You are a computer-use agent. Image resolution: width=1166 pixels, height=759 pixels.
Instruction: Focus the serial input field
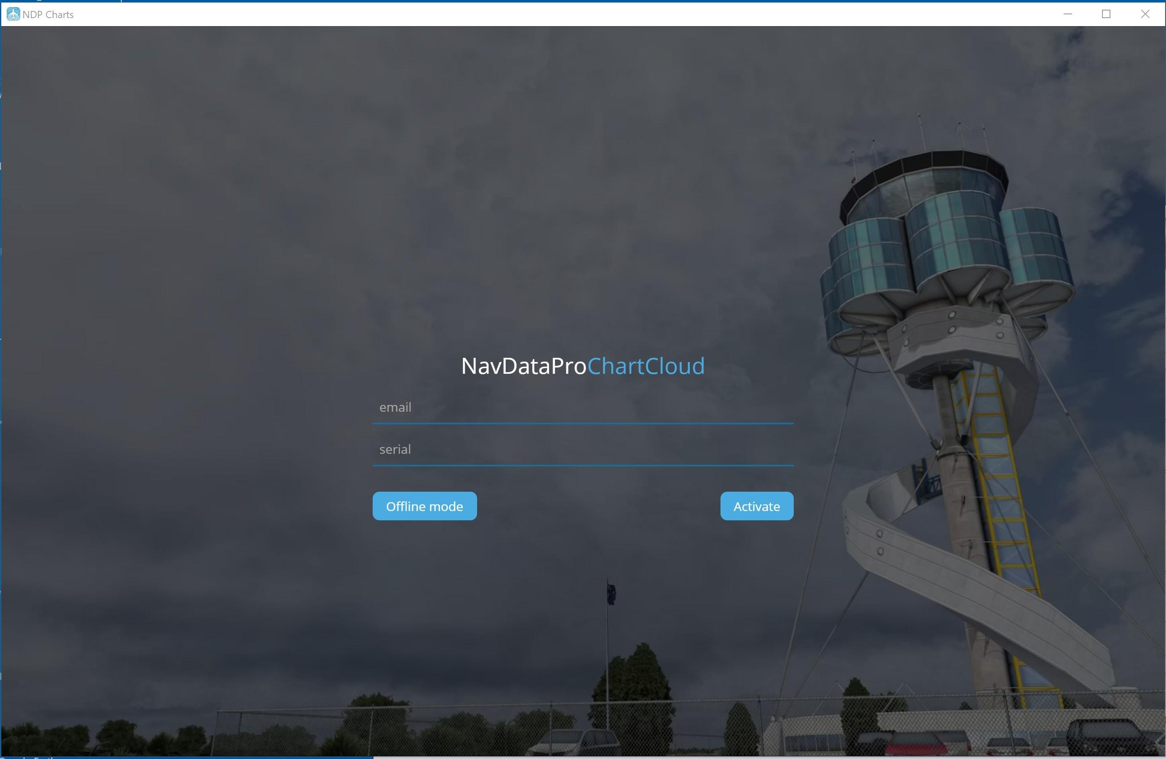(582, 450)
